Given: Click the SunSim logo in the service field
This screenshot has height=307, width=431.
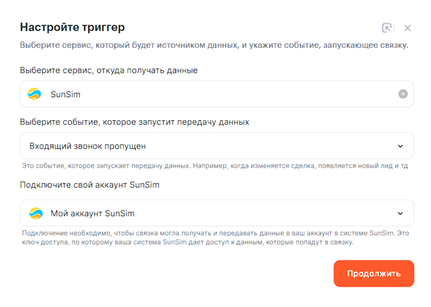Looking at the screenshot, I should tap(34, 94).
